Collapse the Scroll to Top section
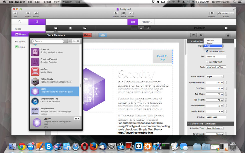The height and width of the screenshot is (153, 245). click(x=189, y=41)
